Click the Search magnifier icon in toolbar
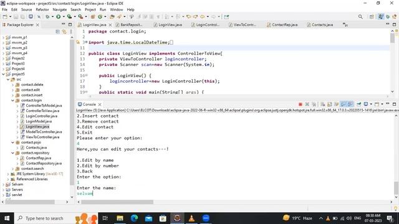 click(360, 17)
